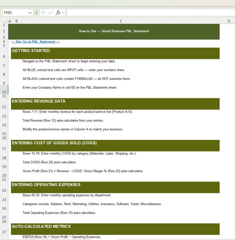Follow the '← Back' hyperlink
This screenshot has width=235, height=240.
click(x=17, y=42)
